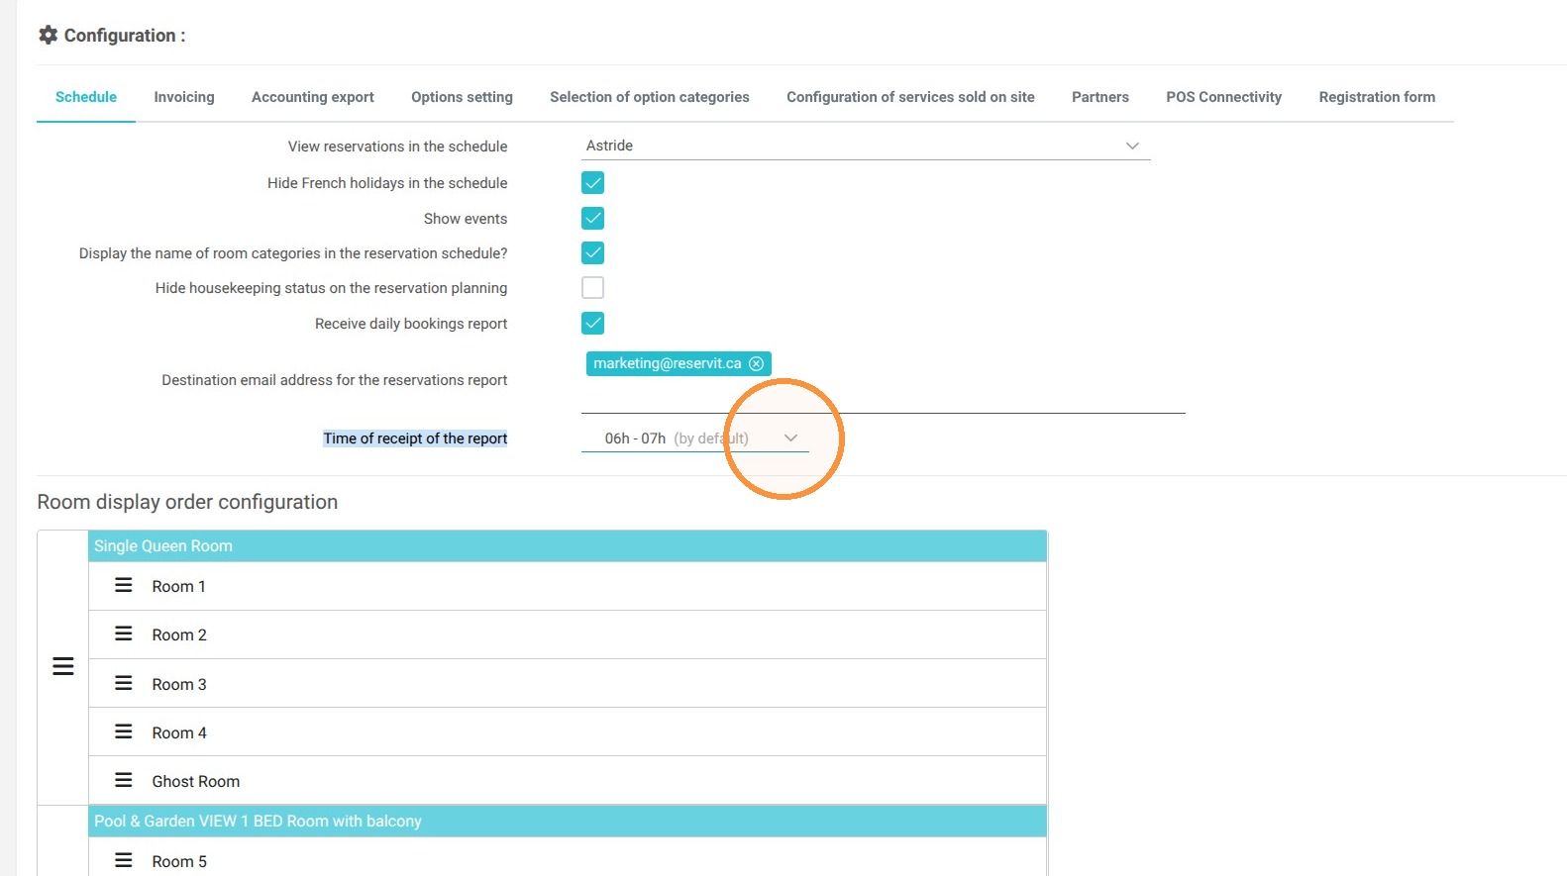
Task: Grab the drag handle for Ghost Room
Action: click(124, 780)
